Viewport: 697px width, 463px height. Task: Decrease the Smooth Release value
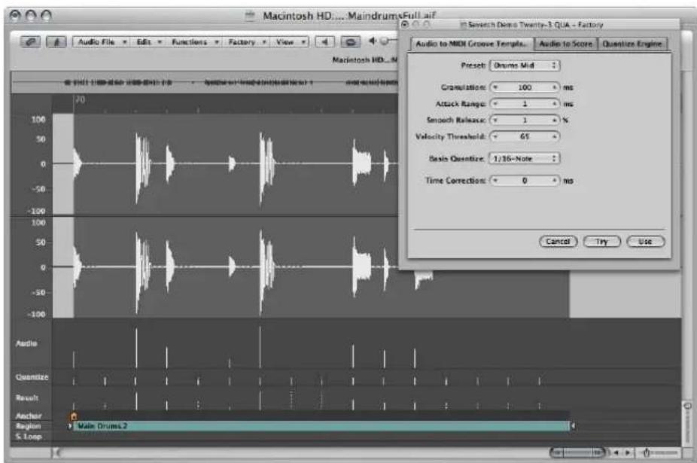coord(495,120)
